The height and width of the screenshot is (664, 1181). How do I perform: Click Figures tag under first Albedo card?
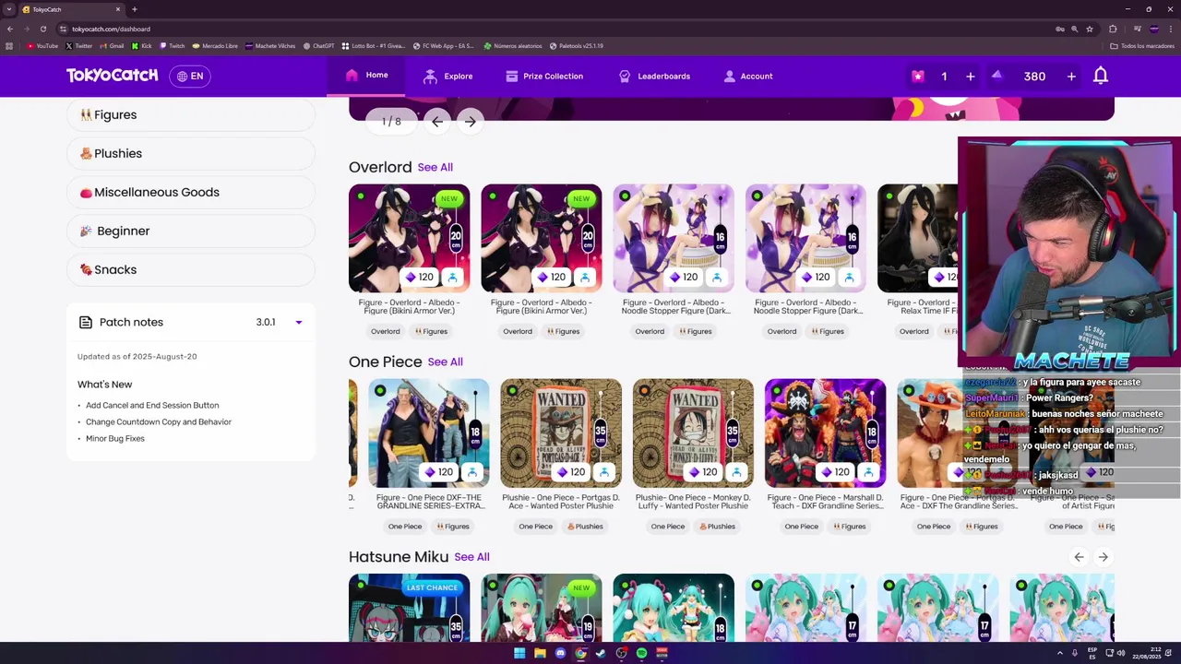[x=431, y=331]
